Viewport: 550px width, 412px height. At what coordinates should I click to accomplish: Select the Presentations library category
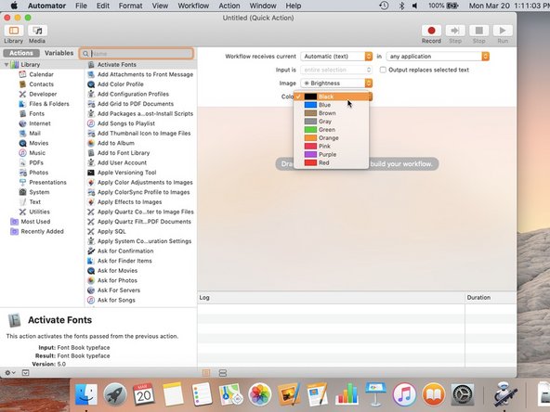coord(47,182)
